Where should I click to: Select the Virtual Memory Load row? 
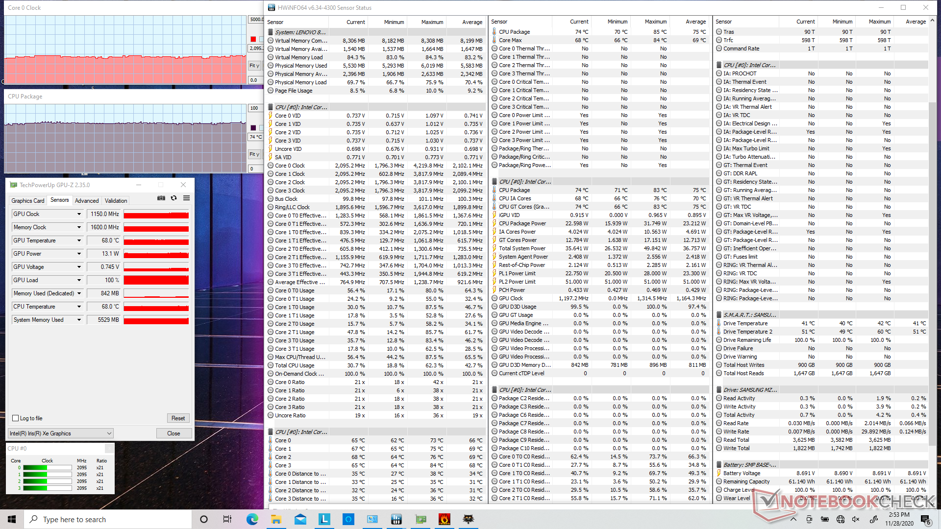point(375,57)
